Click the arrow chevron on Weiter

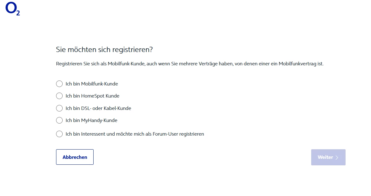tap(337, 157)
